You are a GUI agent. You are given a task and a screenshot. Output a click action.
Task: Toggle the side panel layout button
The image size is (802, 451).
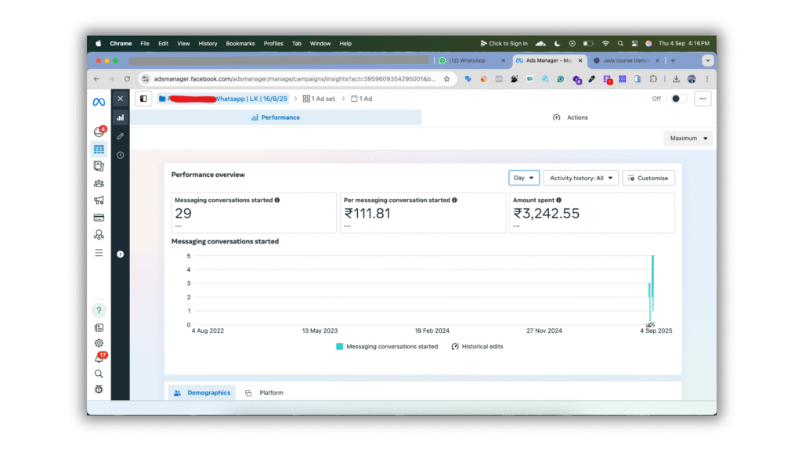pos(143,99)
